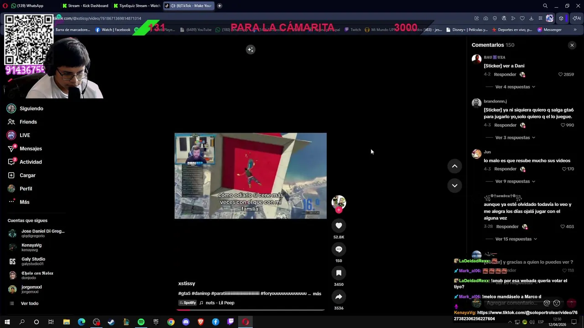Like Jun's comment with 170 likes

click(x=564, y=169)
